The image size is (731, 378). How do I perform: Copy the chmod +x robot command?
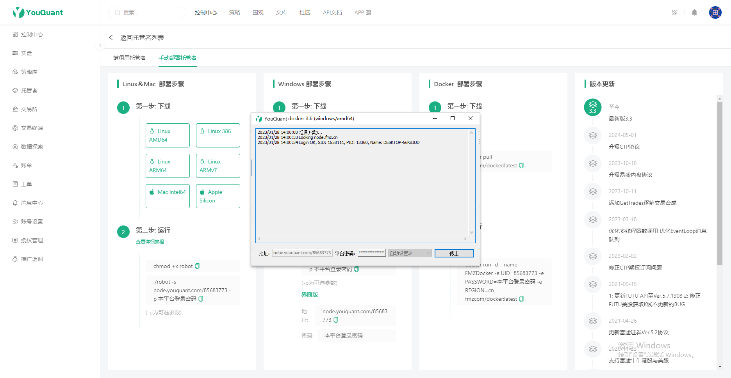(197, 266)
